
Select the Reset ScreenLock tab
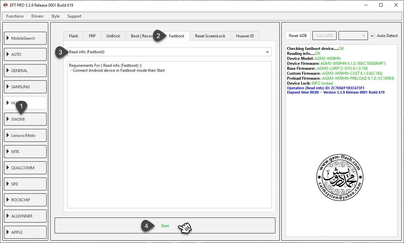(x=210, y=36)
